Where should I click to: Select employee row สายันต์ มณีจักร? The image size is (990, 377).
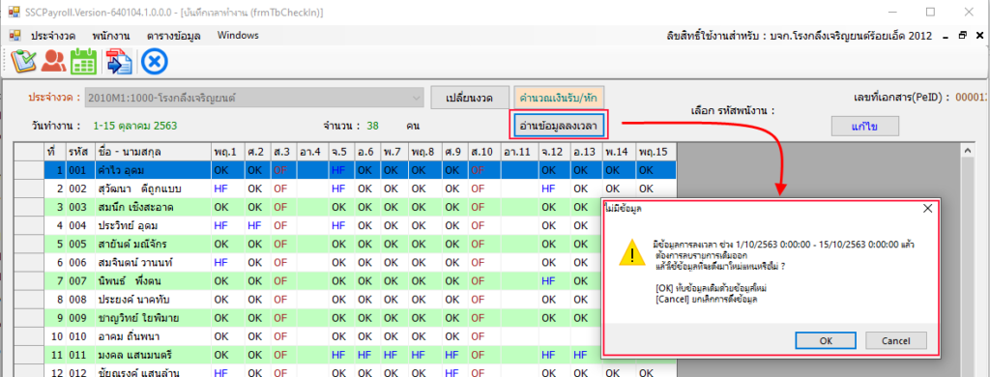345,244
